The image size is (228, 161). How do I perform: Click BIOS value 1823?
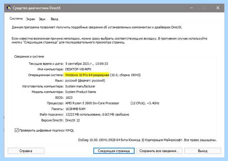69,98
